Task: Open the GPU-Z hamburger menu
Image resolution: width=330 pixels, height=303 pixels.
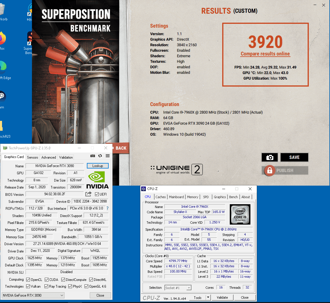Action: coord(107,156)
